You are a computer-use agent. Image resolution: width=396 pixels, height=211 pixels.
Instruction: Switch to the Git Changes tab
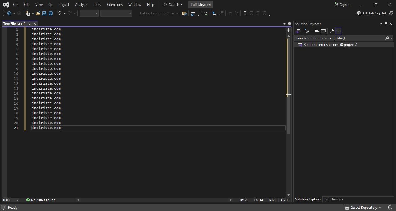pos(333,199)
